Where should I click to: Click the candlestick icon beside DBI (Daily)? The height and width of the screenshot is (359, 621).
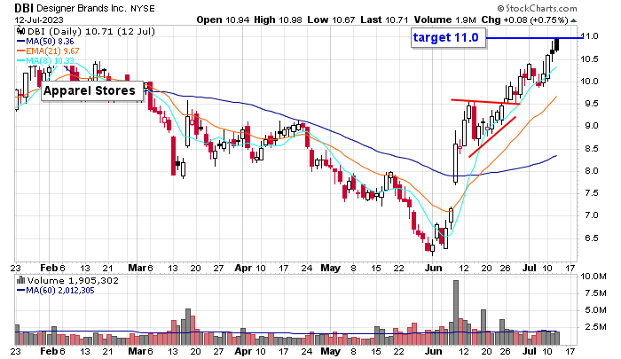click(x=20, y=31)
